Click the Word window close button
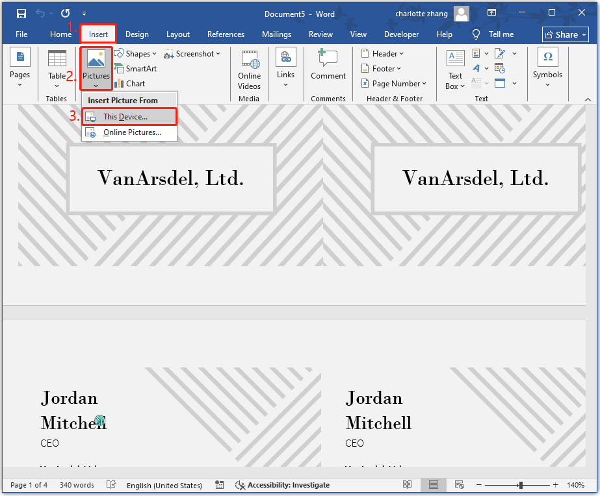The image size is (600, 496). pos(582,12)
